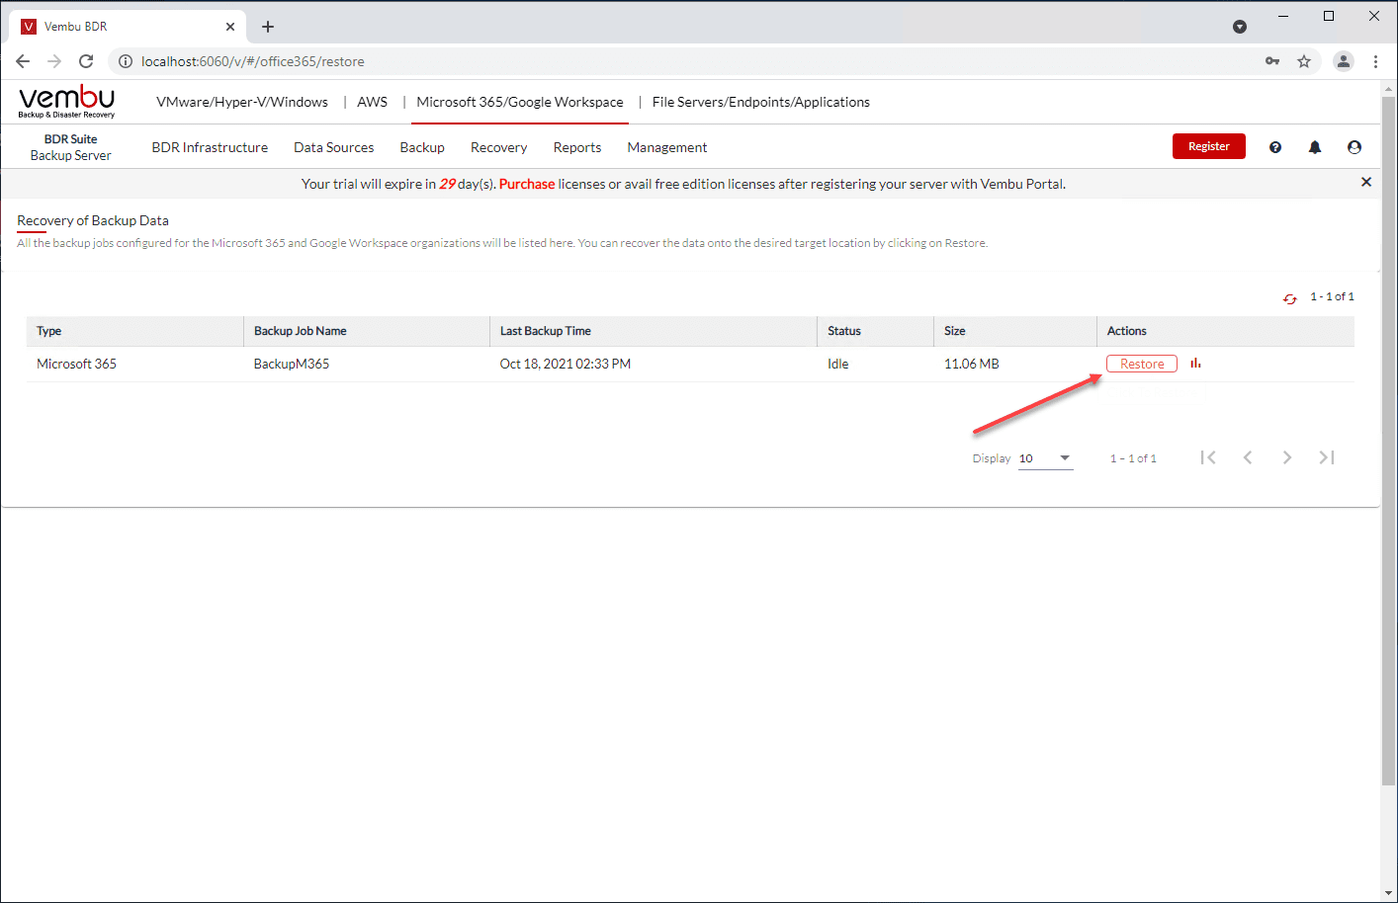Open the help question mark icon
Screen dimensions: 1398x903
[x=1275, y=147]
